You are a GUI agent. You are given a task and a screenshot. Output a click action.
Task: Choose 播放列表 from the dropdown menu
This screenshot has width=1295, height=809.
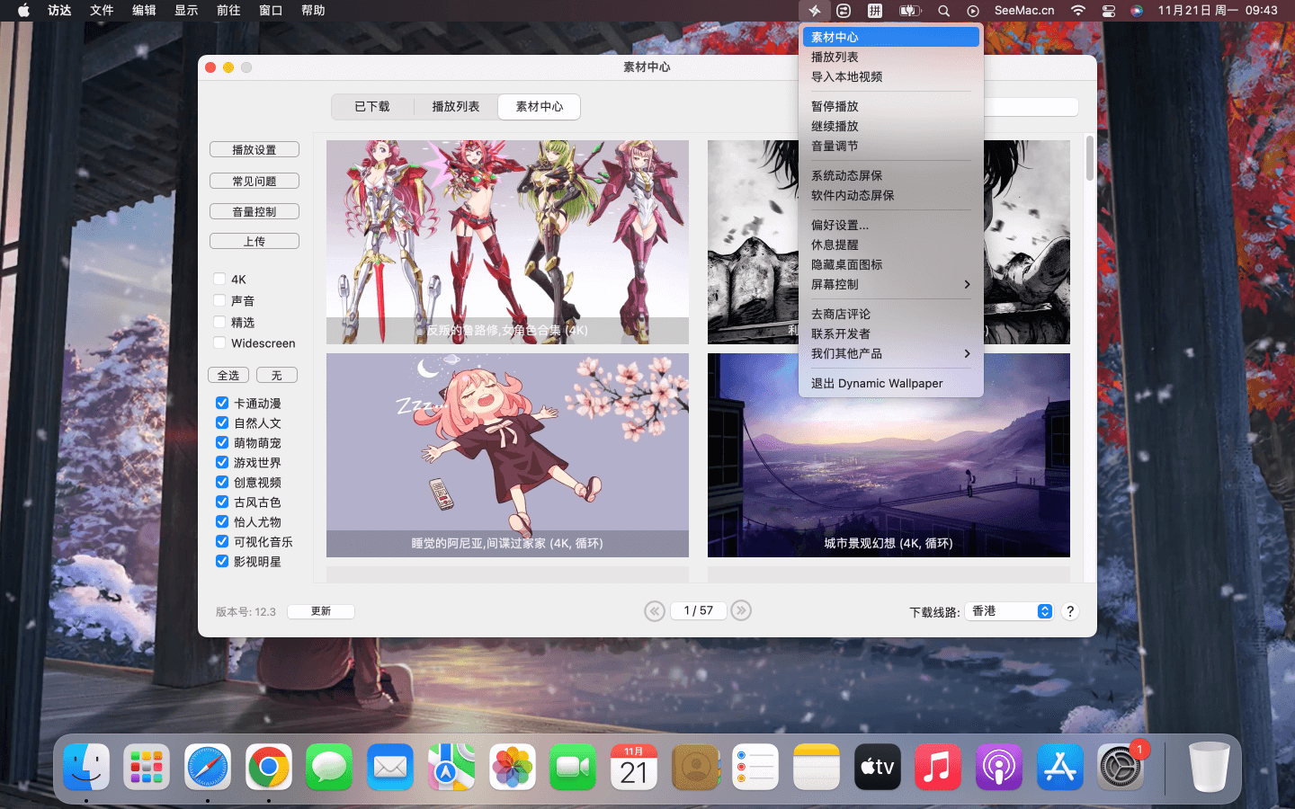pyautogui.click(x=890, y=57)
